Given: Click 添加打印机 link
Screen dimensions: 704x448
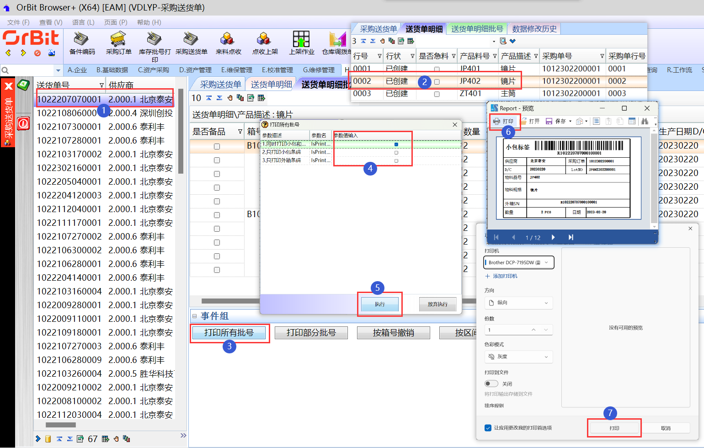Looking at the screenshot, I should pyautogui.click(x=501, y=276).
